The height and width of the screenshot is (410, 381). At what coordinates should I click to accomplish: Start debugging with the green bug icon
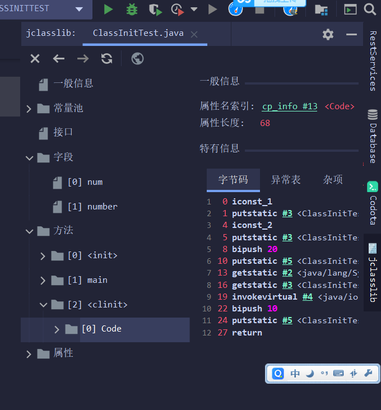point(132,10)
